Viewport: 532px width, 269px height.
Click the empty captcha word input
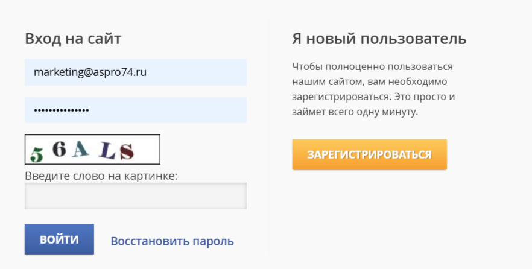pos(135,196)
